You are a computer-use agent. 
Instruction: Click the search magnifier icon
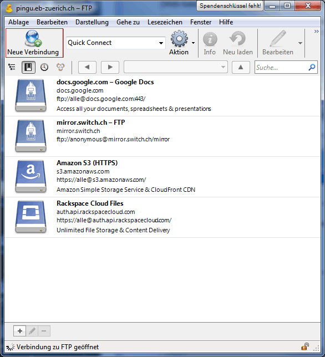312,67
